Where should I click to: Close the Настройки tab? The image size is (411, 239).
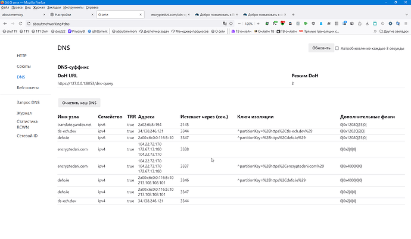(x=92, y=15)
